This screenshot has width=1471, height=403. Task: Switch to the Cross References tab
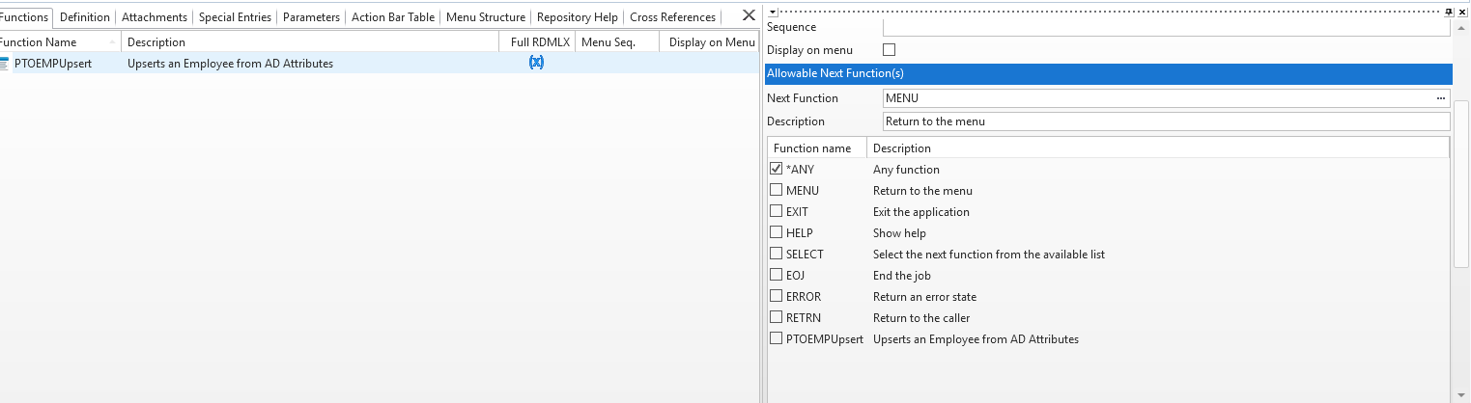tap(673, 17)
